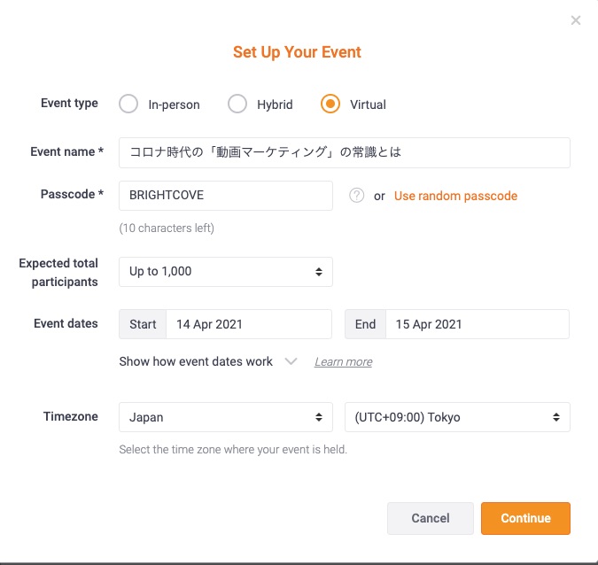The width and height of the screenshot is (598, 565).
Task: Select the Hybrid event type
Action: point(237,104)
